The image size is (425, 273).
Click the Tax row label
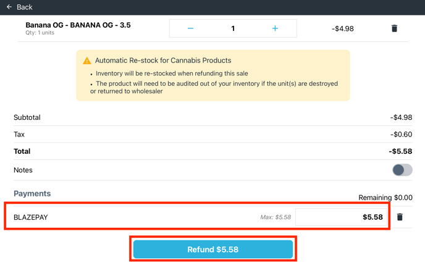point(19,134)
